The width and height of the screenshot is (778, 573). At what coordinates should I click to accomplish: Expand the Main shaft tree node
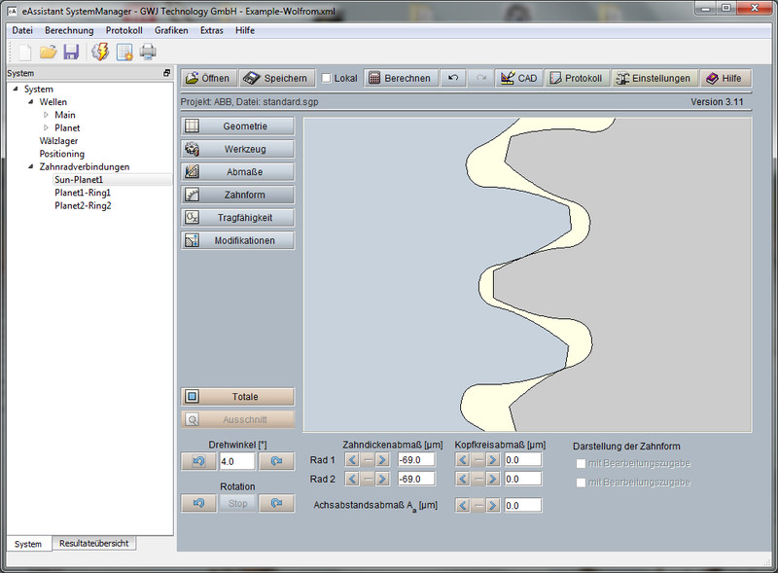(x=45, y=115)
